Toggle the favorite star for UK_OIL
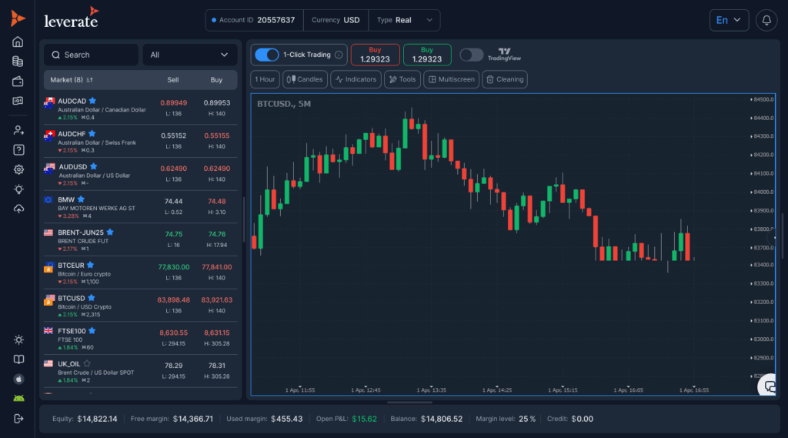The height and width of the screenshot is (438, 788). (87, 363)
